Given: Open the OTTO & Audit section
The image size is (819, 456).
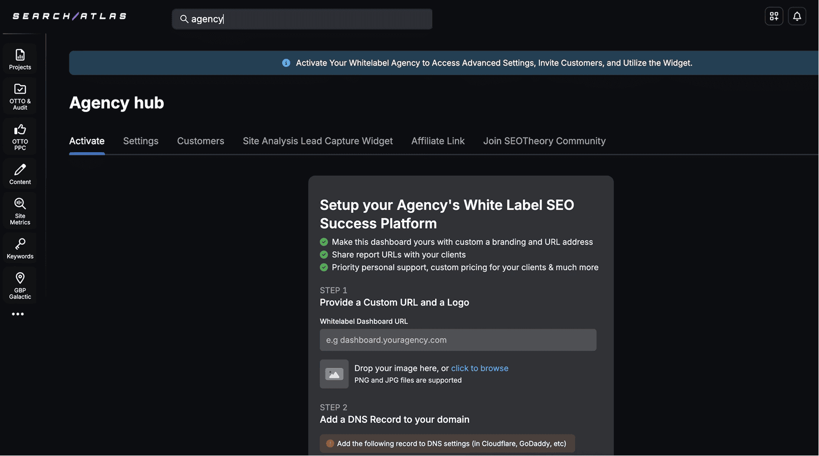Looking at the screenshot, I should coord(20,96).
